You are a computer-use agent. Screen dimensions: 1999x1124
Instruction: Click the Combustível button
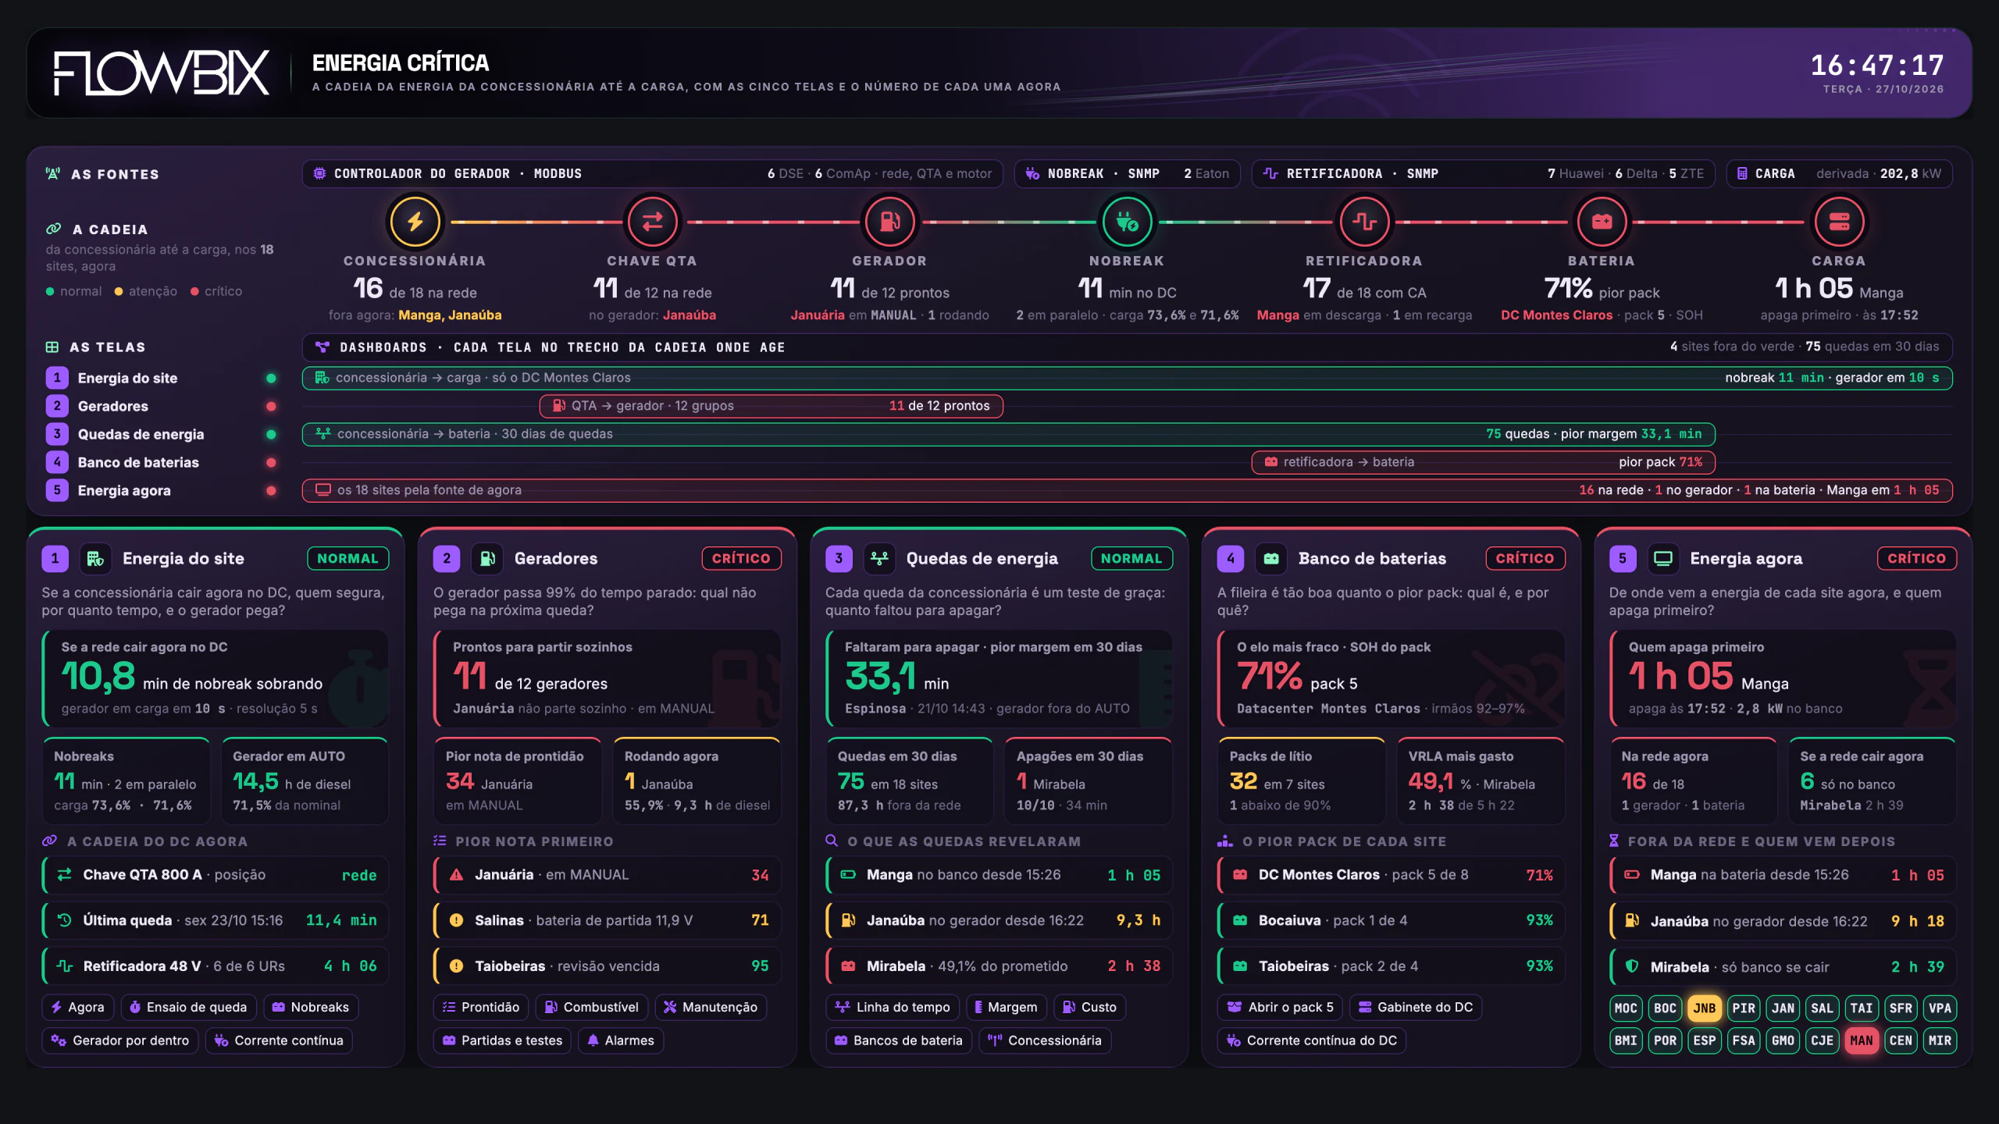pos(592,1007)
